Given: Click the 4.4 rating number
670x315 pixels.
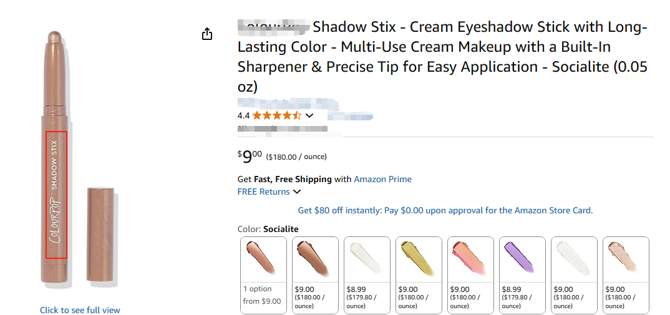Looking at the screenshot, I should point(243,115).
